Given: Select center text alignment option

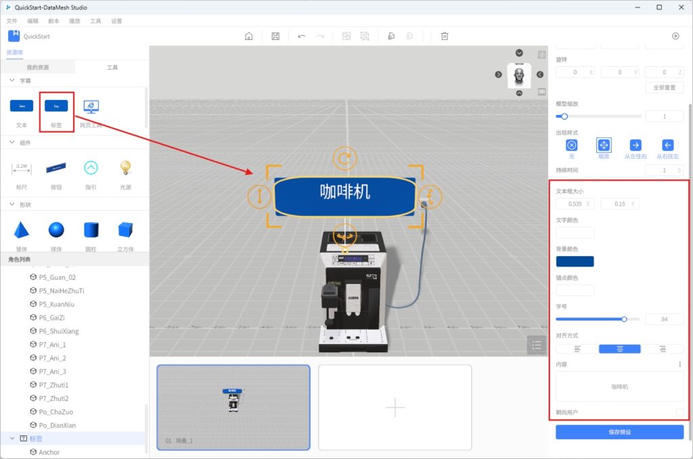Looking at the screenshot, I should [619, 349].
